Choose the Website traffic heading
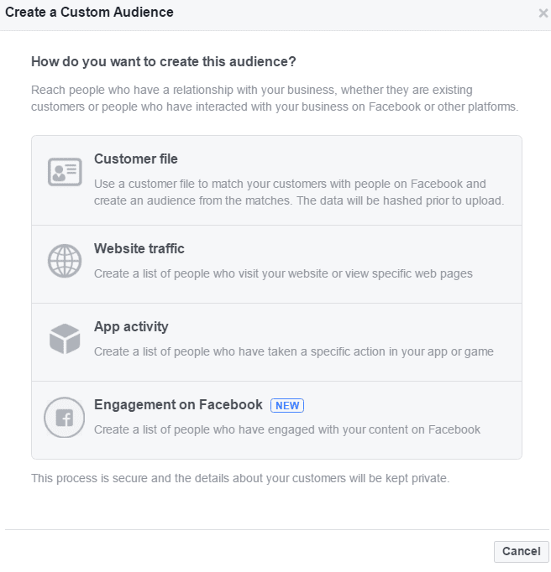The width and height of the screenshot is (551, 572). tap(139, 248)
